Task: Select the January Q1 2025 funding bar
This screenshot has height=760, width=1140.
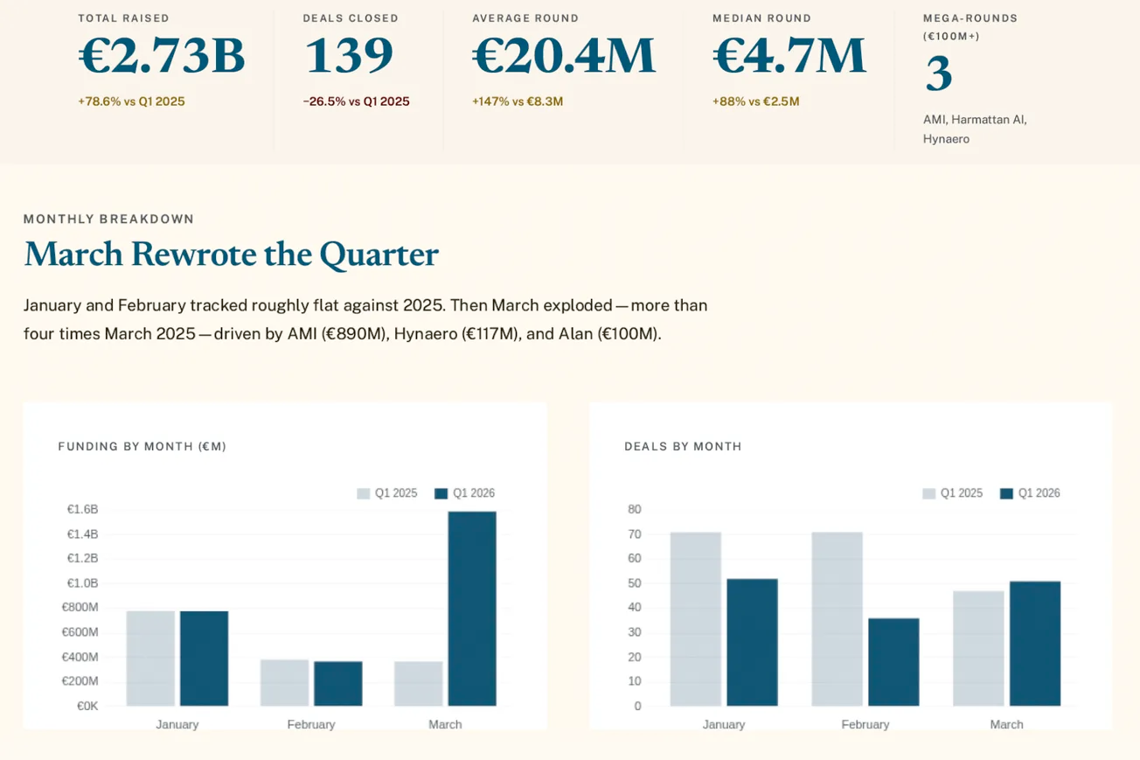Action: tap(150, 658)
